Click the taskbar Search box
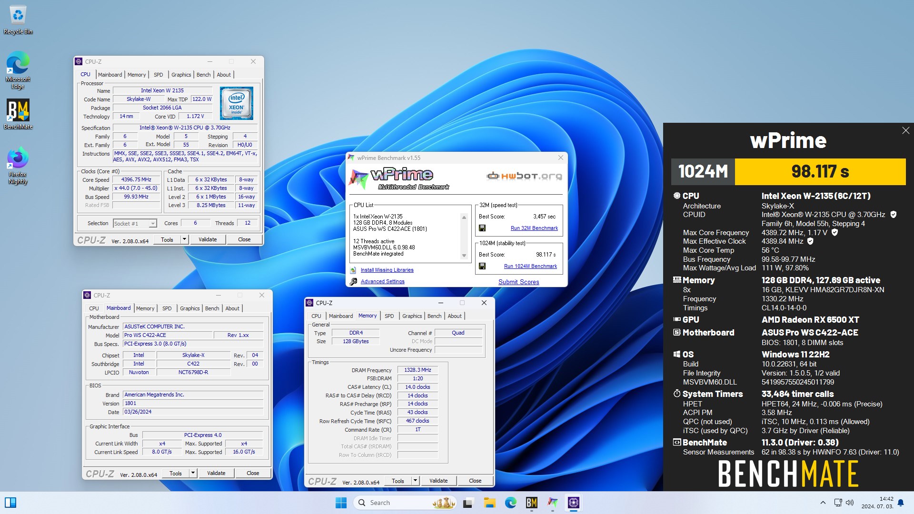The image size is (914, 514). 405,503
